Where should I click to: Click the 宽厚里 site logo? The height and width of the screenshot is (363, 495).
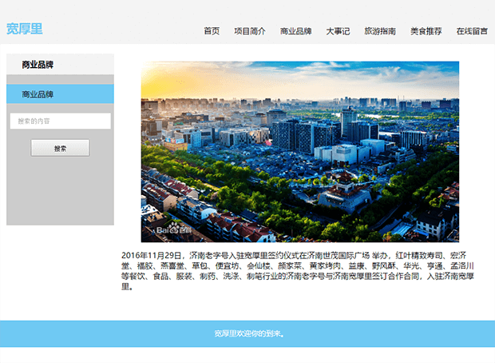[x=25, y=30]
